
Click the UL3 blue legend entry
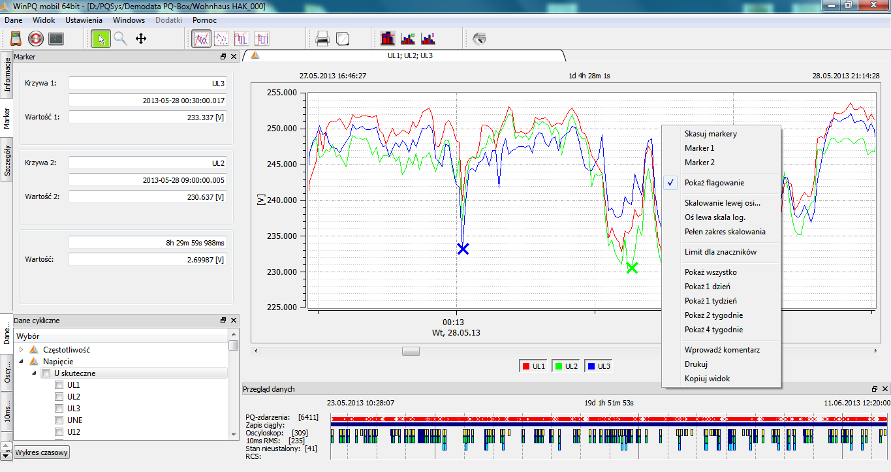(x=598, y=367)
